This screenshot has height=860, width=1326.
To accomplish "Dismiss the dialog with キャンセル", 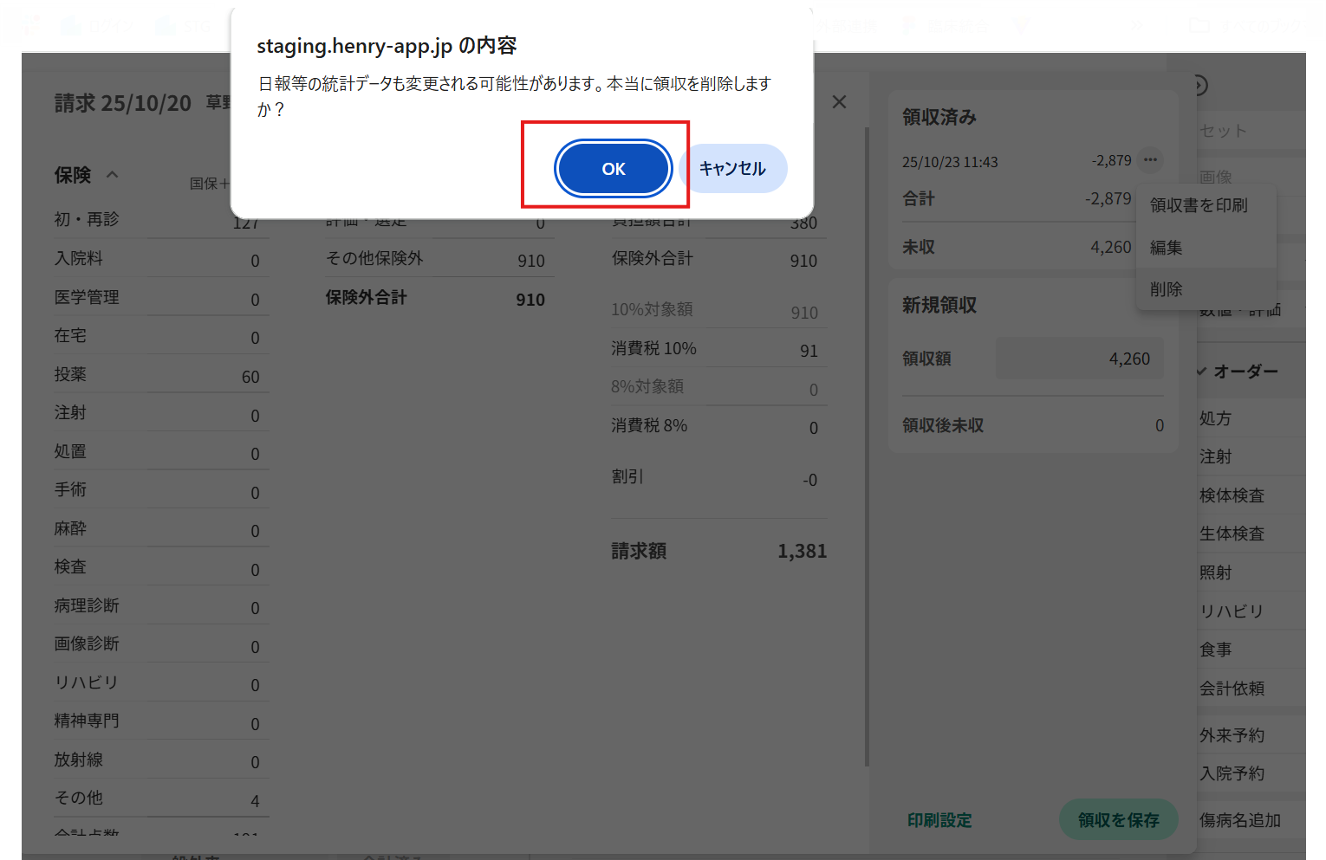I will (x=732, y=169).
